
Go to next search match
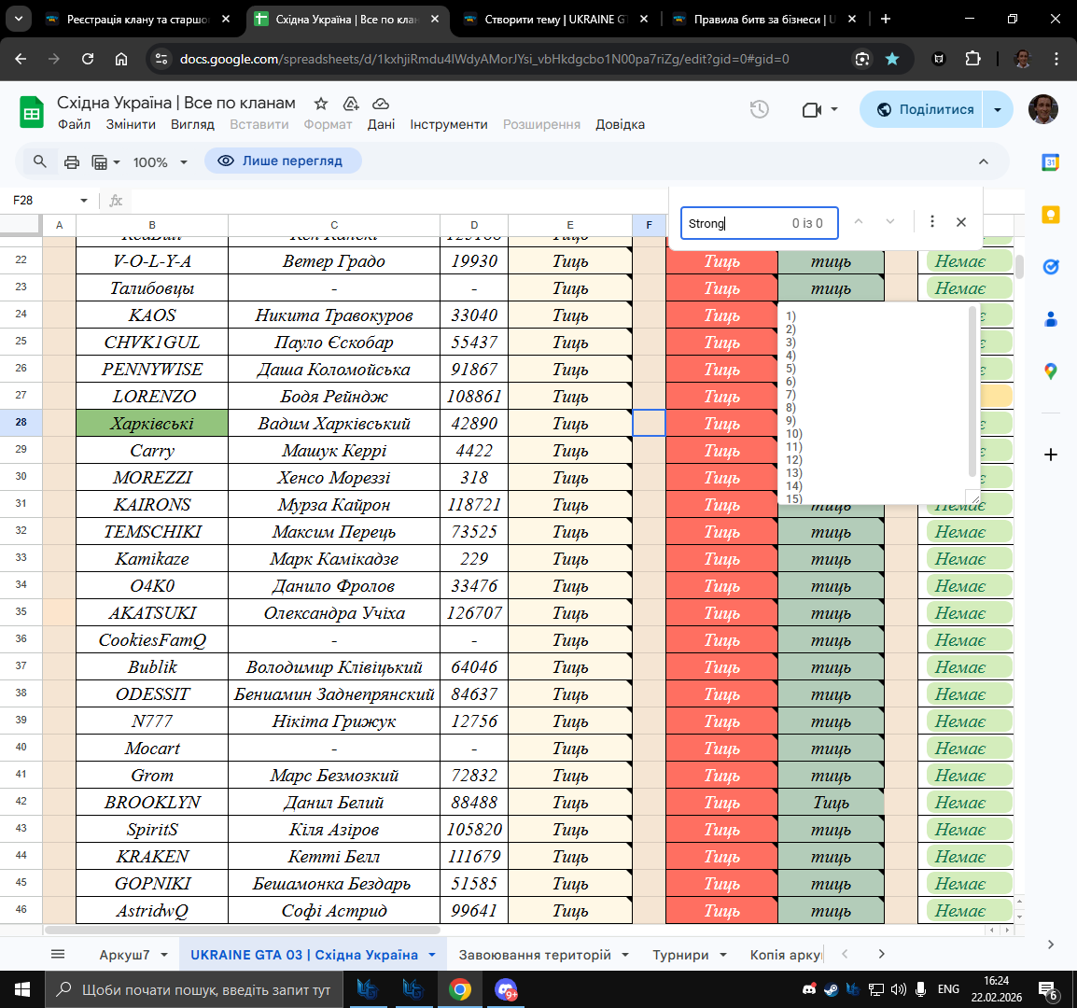point(890,221)
